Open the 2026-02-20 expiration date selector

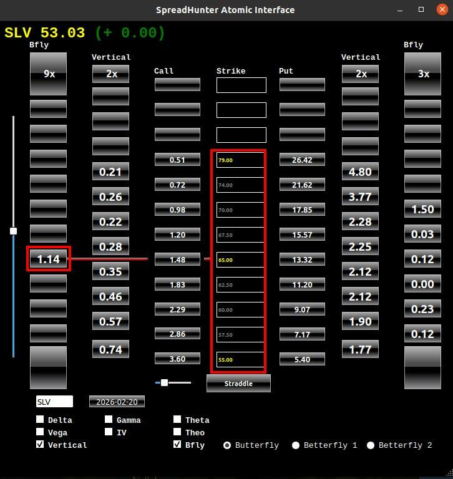117,402
